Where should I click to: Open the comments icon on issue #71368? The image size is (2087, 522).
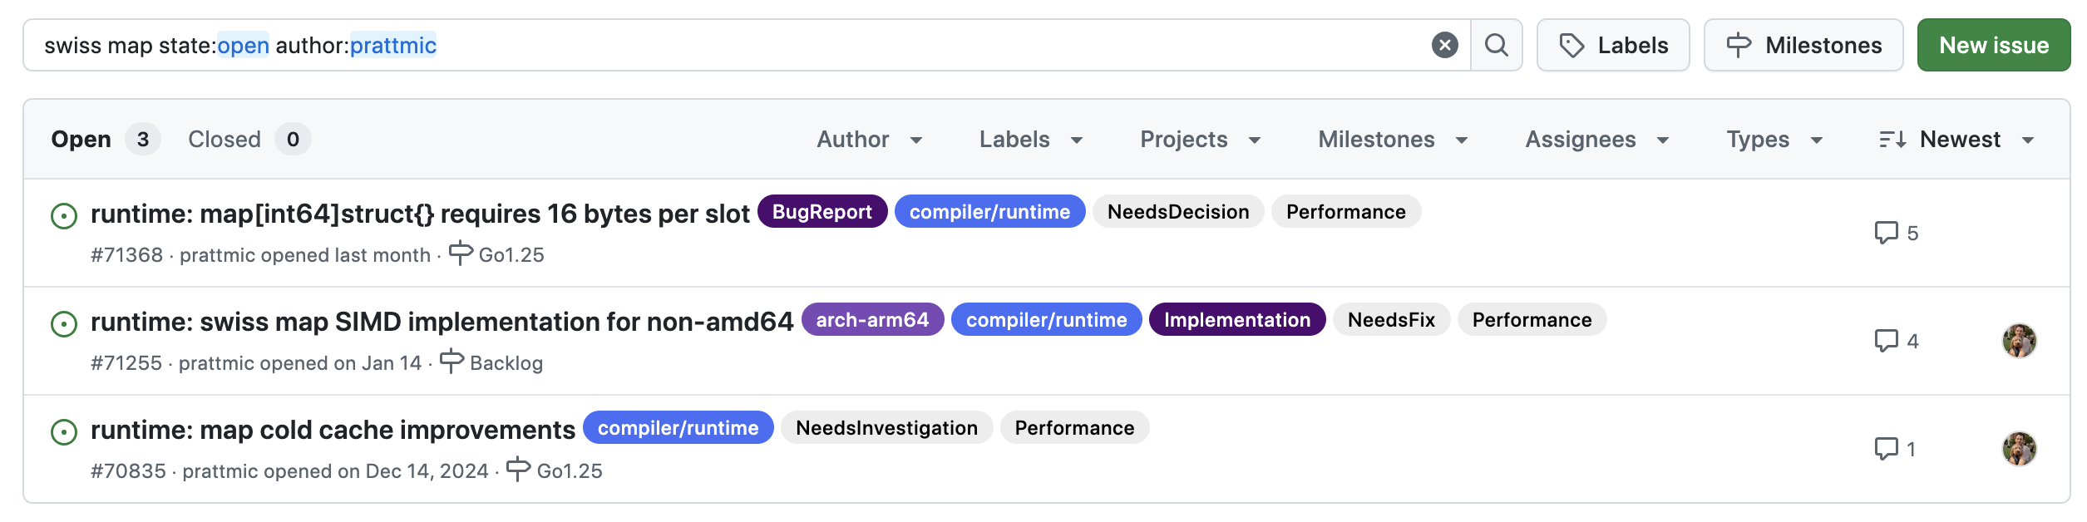click(x=1887, y=233)
